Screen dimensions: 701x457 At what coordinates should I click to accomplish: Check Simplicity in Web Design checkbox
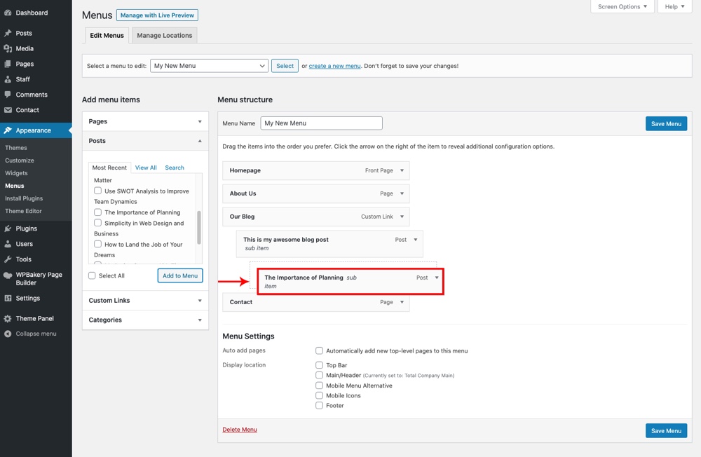coord(97,223)
